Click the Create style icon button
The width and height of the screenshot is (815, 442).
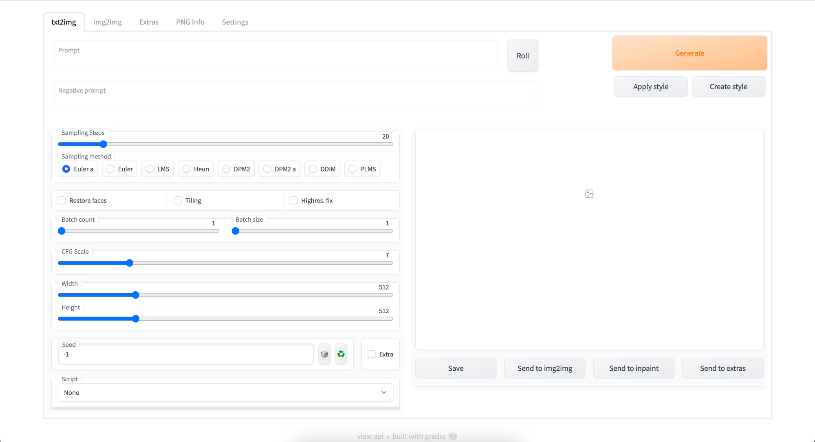[729, 86]
